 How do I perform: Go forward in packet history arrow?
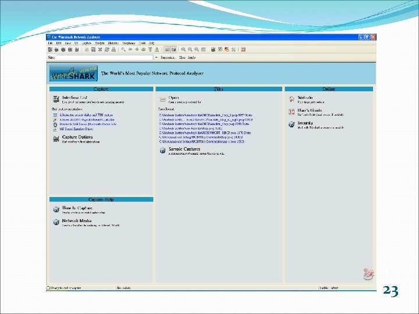pos(137,49)
